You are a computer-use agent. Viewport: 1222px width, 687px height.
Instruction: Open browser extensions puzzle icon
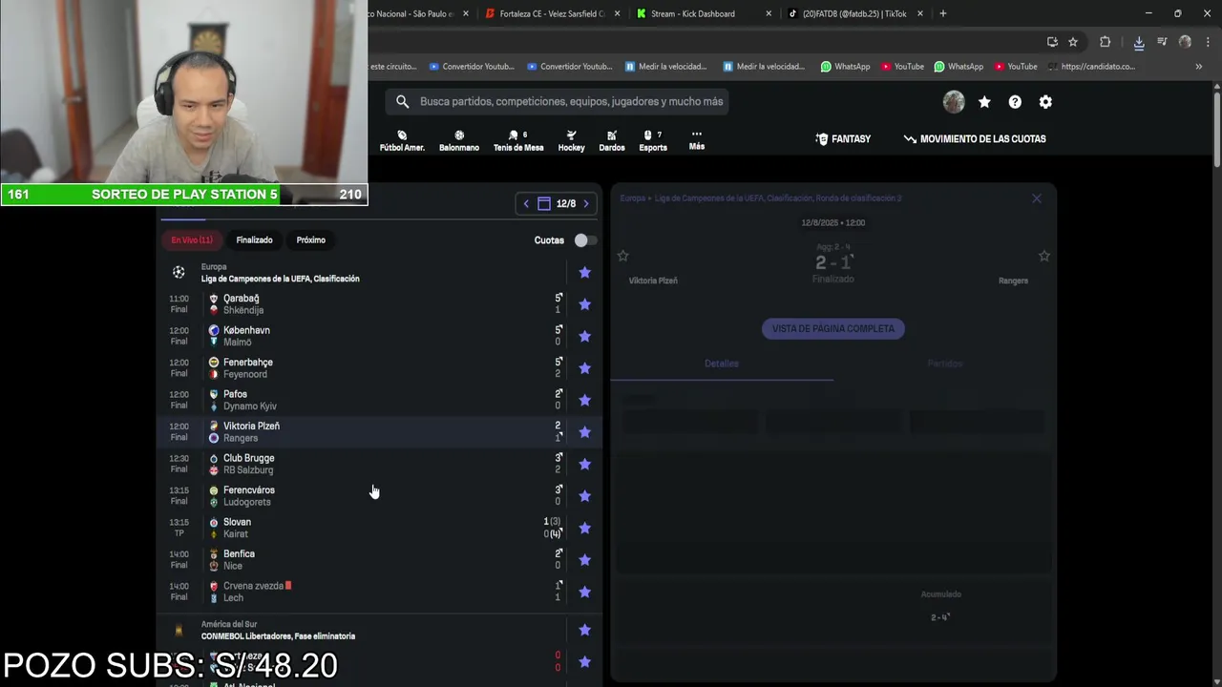coord(1106,42)
